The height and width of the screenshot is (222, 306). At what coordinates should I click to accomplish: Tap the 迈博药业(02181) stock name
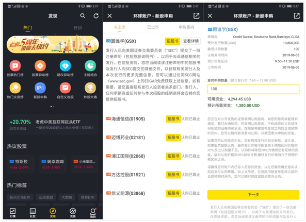(x=128, y=138)
